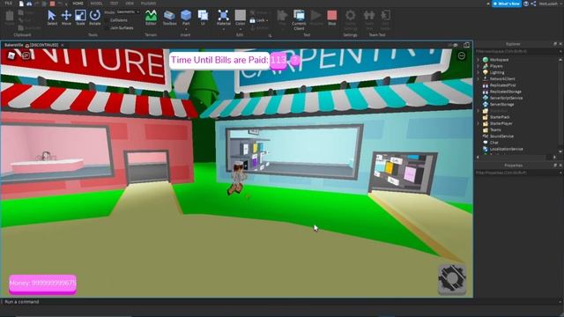The width and height of the screenshot is (564, 317).
Task: Click the What's New button
Action: [x=507, y=4]
